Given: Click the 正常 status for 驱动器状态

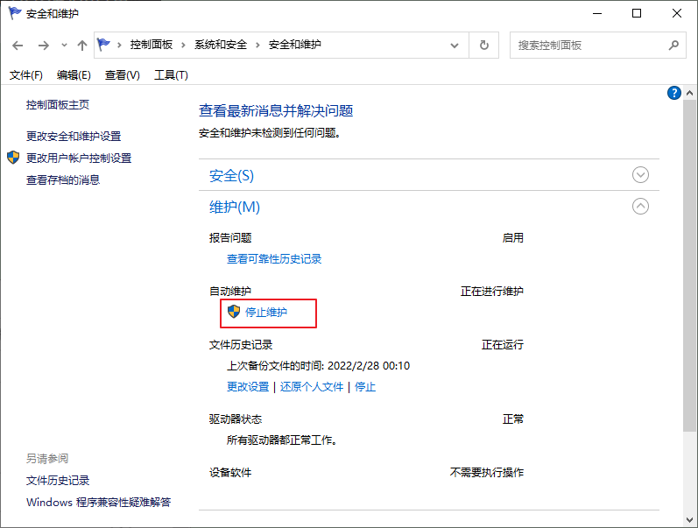Looking at the screenshot, I should [x=513, y=419].
